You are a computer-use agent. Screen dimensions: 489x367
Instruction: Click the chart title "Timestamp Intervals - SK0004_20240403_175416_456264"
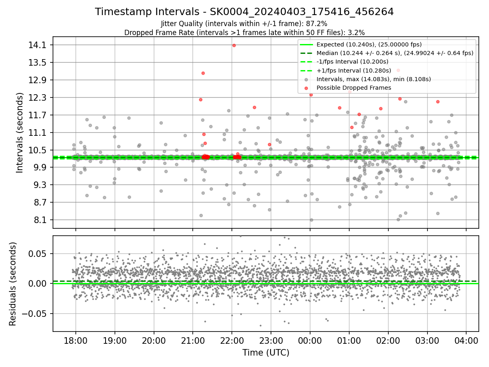pos(244,12)
